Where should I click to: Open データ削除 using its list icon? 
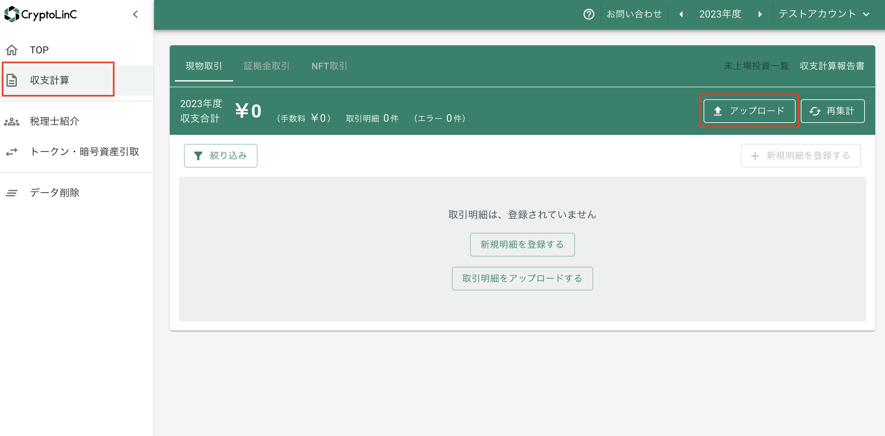pyautogui.click(x=12, y=193)
